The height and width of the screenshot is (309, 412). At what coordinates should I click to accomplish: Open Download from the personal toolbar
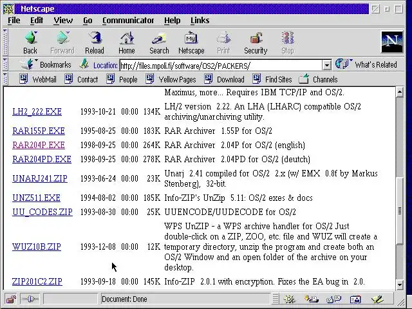pos(225,79)
